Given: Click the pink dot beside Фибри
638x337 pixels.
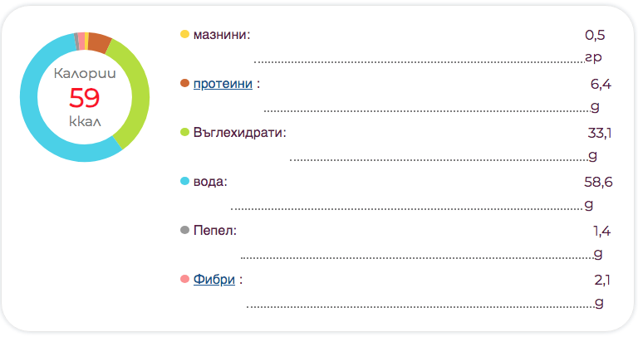Looking at the screenshot, I should (184, 279).
